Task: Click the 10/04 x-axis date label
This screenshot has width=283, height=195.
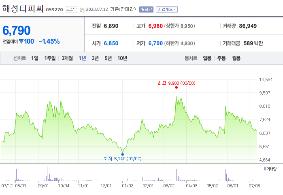Action: tap(64, 186)
